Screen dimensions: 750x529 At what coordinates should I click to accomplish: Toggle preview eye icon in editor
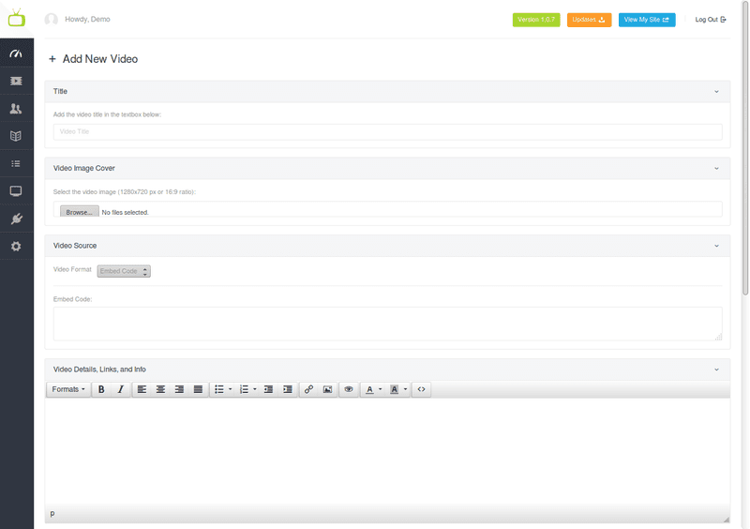pos(349,389)
